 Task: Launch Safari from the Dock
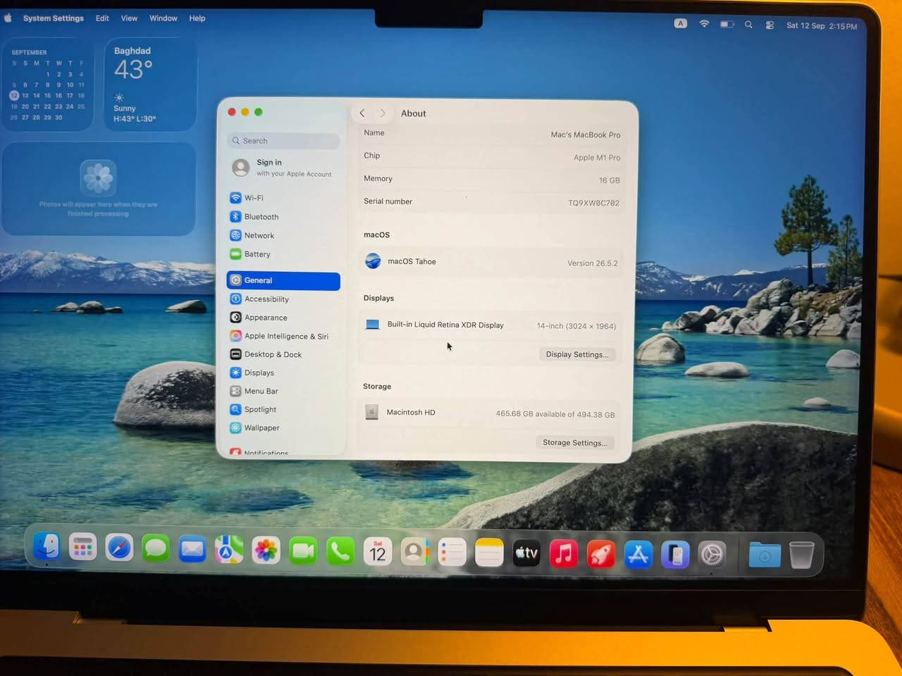pos(119,548)
